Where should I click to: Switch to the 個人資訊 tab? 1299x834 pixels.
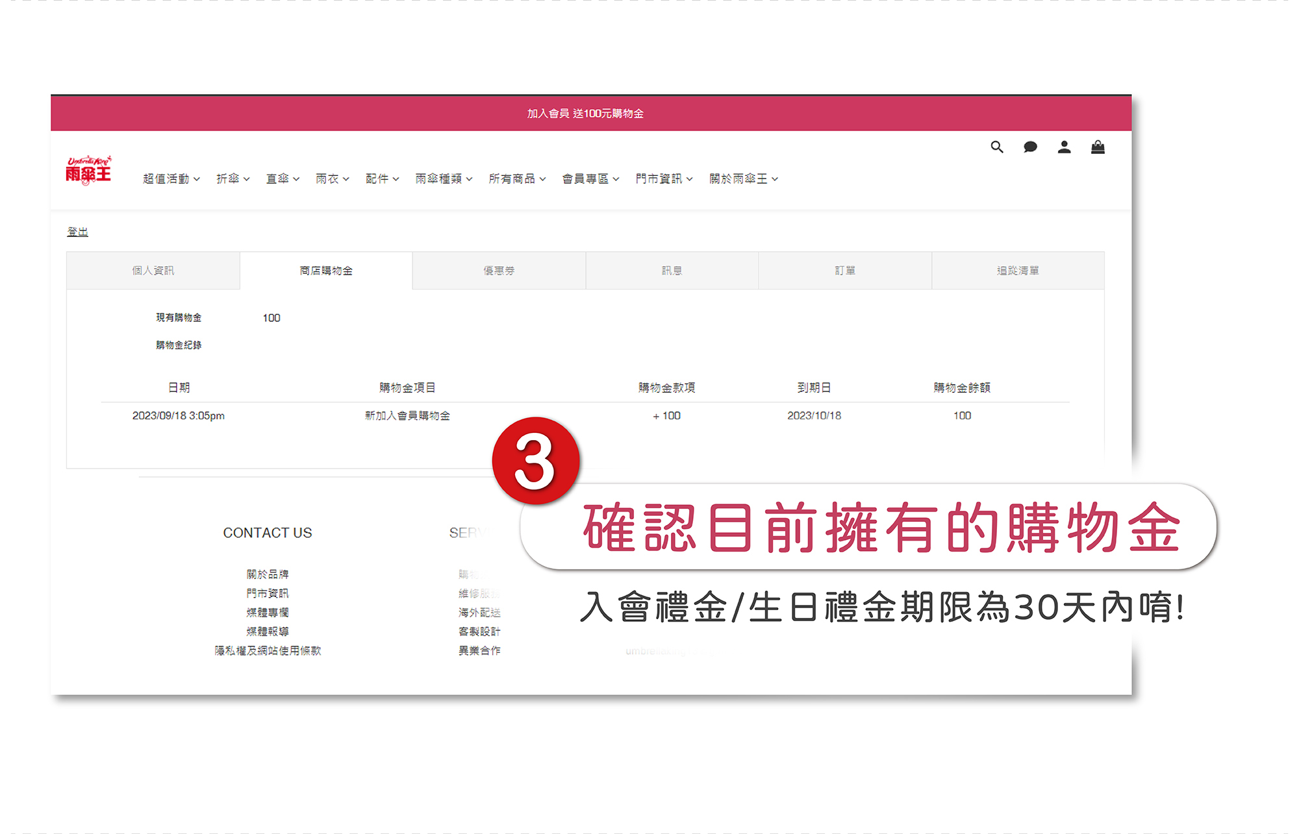[153, 271]
